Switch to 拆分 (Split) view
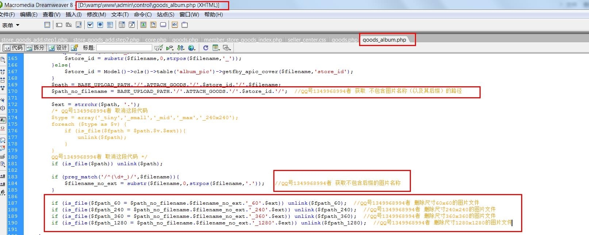Image resolution: width=589 pixels, height=235 pixels. [35, 48]
